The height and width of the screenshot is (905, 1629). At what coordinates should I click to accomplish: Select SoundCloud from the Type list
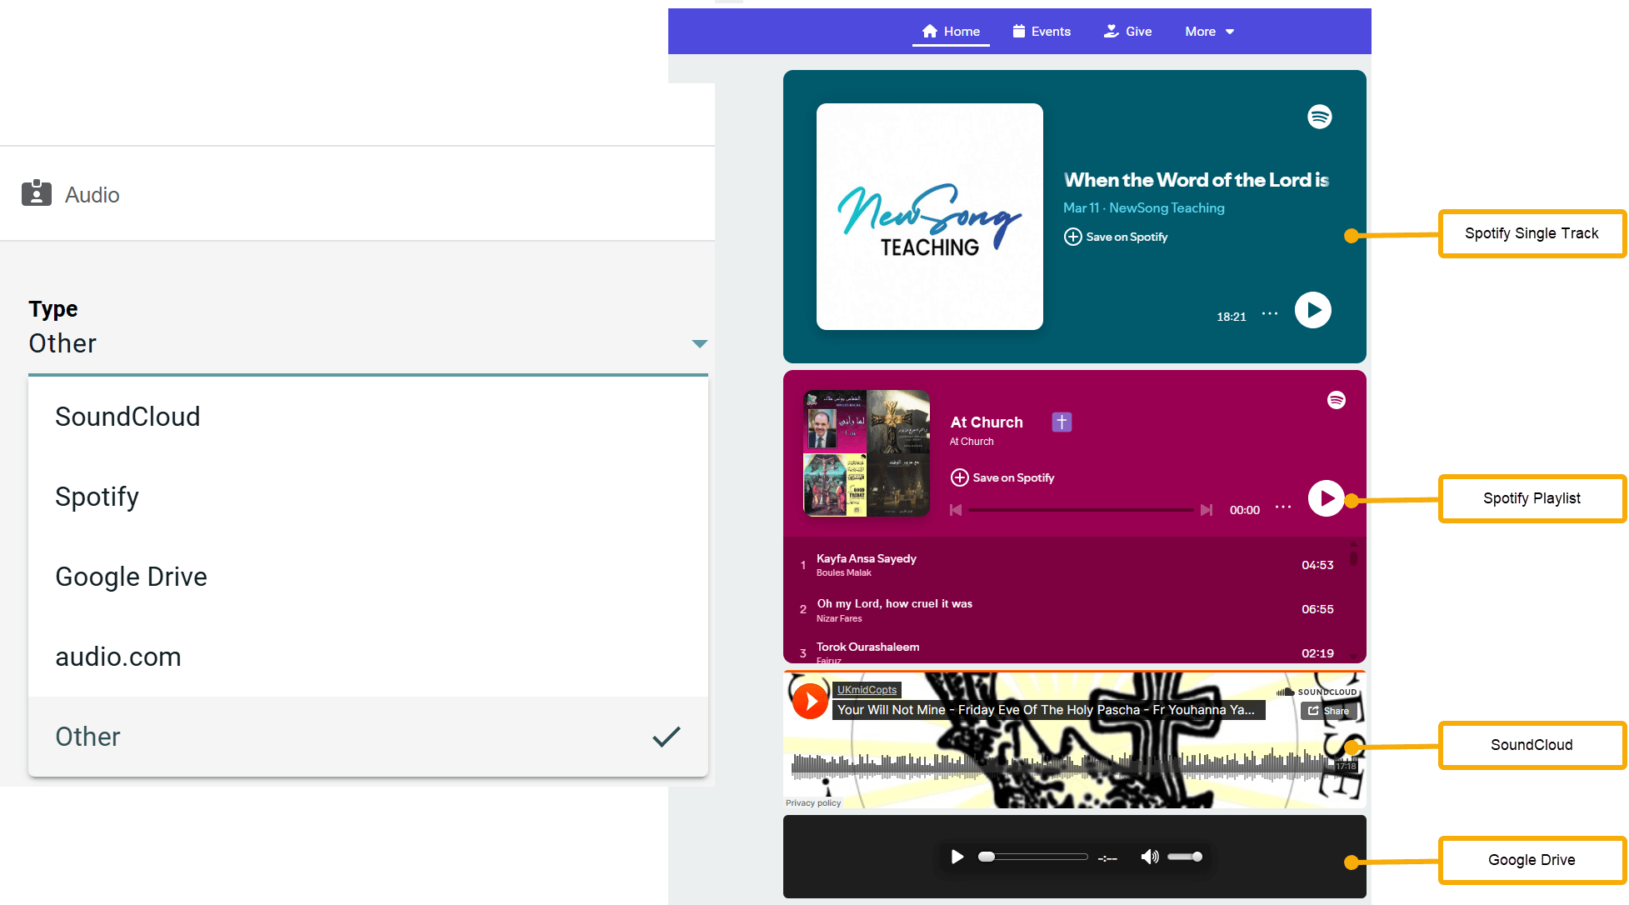point(367,417)
